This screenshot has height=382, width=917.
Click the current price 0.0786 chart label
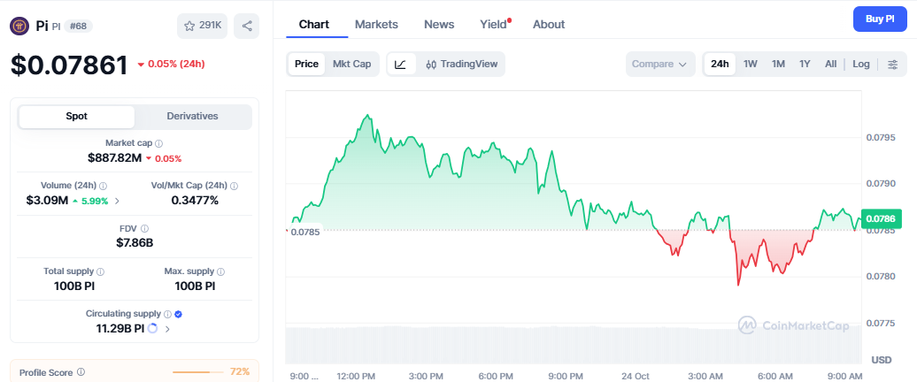point(881,219)
